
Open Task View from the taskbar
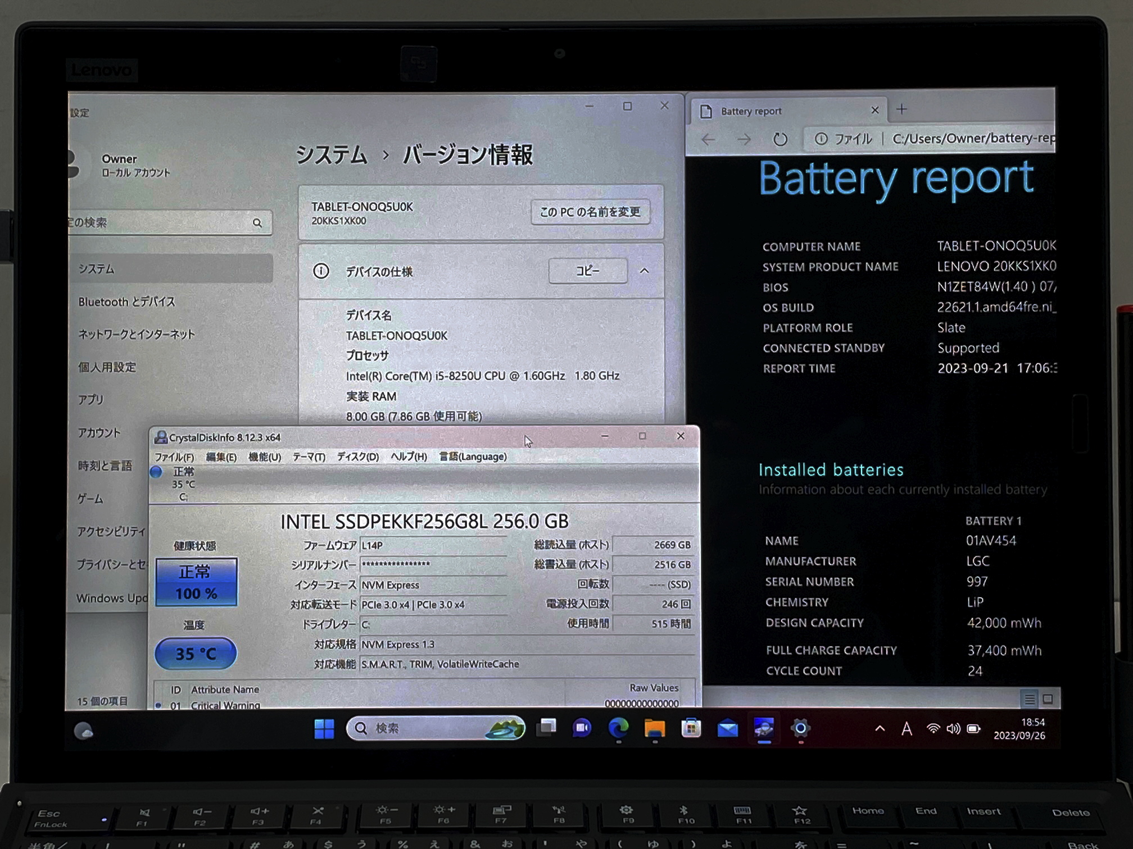coord(546,728)
